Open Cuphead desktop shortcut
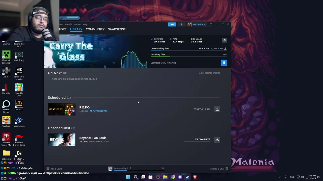The image size is (323, 181). click(6, 122)
